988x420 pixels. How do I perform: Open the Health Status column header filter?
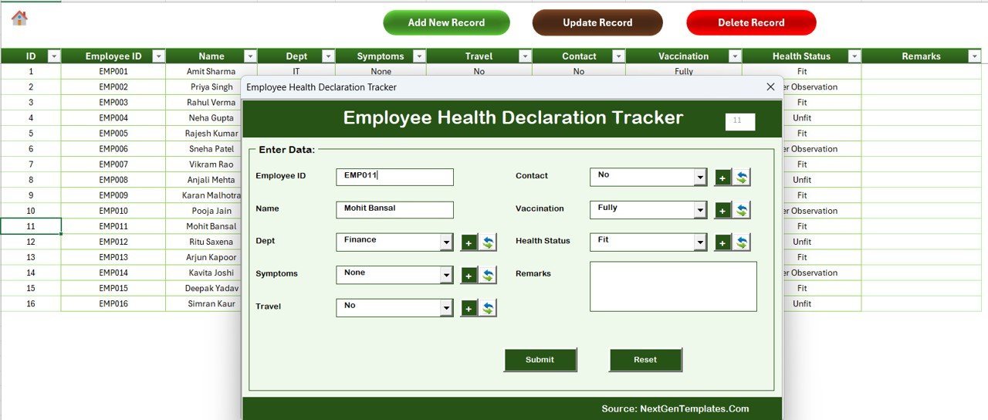(x=854, y=56)
